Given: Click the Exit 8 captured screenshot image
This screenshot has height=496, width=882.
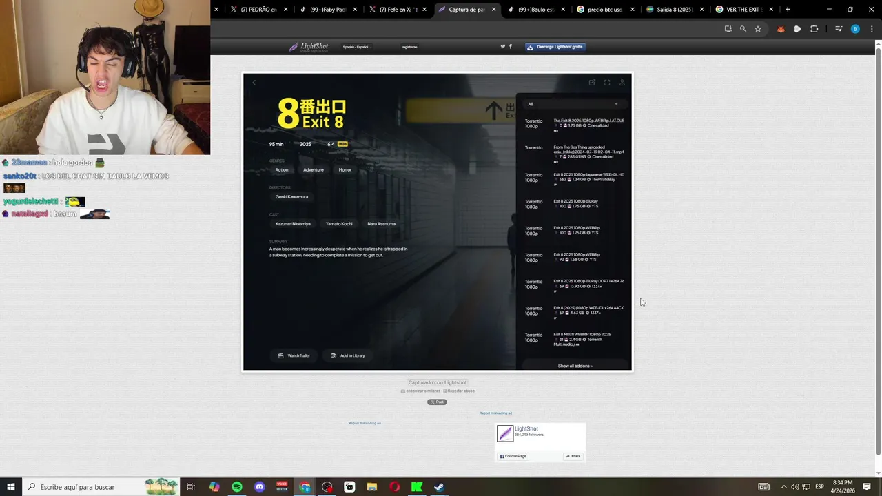Looking at the screenshot, I should 438,222.
